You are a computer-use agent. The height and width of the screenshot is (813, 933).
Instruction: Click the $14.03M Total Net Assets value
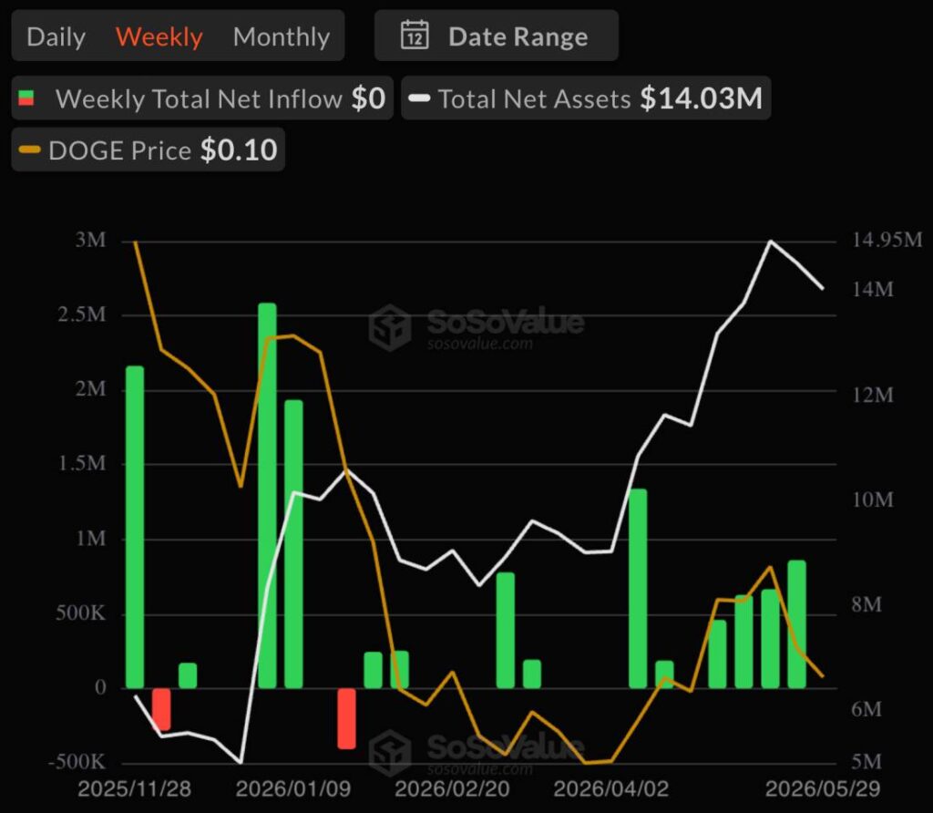click(x=701, y=98)
